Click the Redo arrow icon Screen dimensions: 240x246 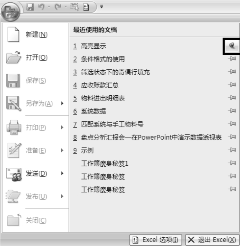[58, 7]
